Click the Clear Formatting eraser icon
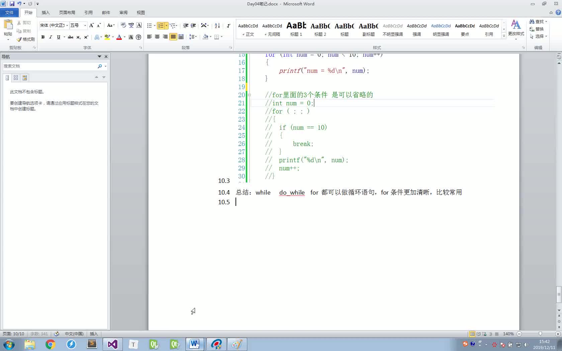This screenshot has width=562, height=351. coord(123,25)
